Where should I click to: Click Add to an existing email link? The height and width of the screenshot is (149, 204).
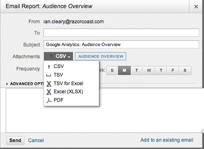[x=167, y=140]
